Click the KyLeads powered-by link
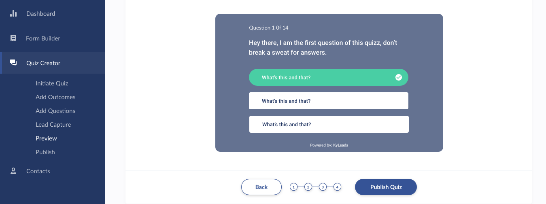 tap(340, 145)
